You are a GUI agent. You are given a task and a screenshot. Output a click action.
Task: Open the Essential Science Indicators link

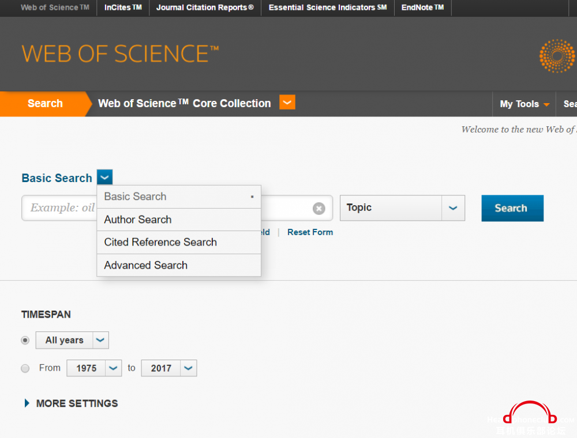point(328,7)
